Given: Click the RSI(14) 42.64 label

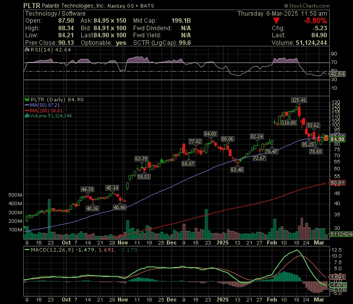Looking at the screenshot, I should click(50, 50).
